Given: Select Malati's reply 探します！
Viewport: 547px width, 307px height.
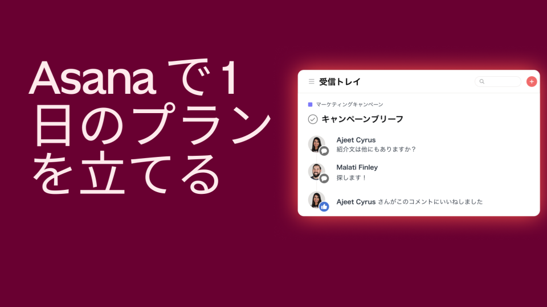Looking at the screenshot, I should click(352, 177).
